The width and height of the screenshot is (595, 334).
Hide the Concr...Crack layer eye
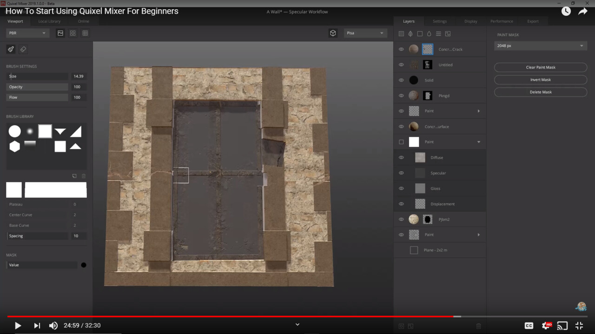[x=401, y=49]
